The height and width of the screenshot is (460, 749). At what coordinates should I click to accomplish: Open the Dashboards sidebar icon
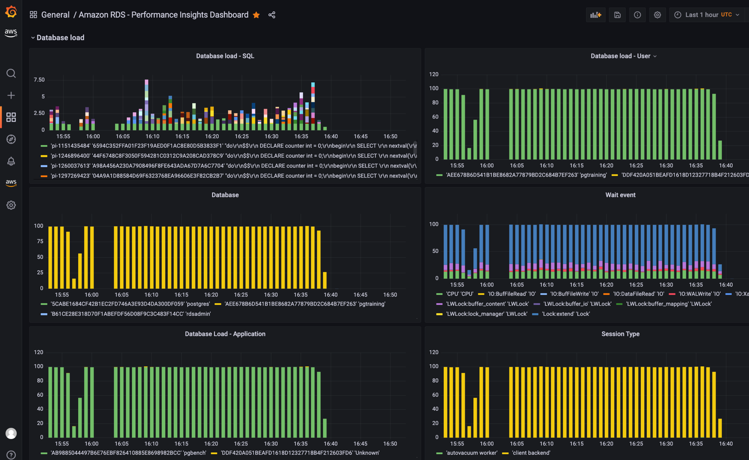coord(11,117)
